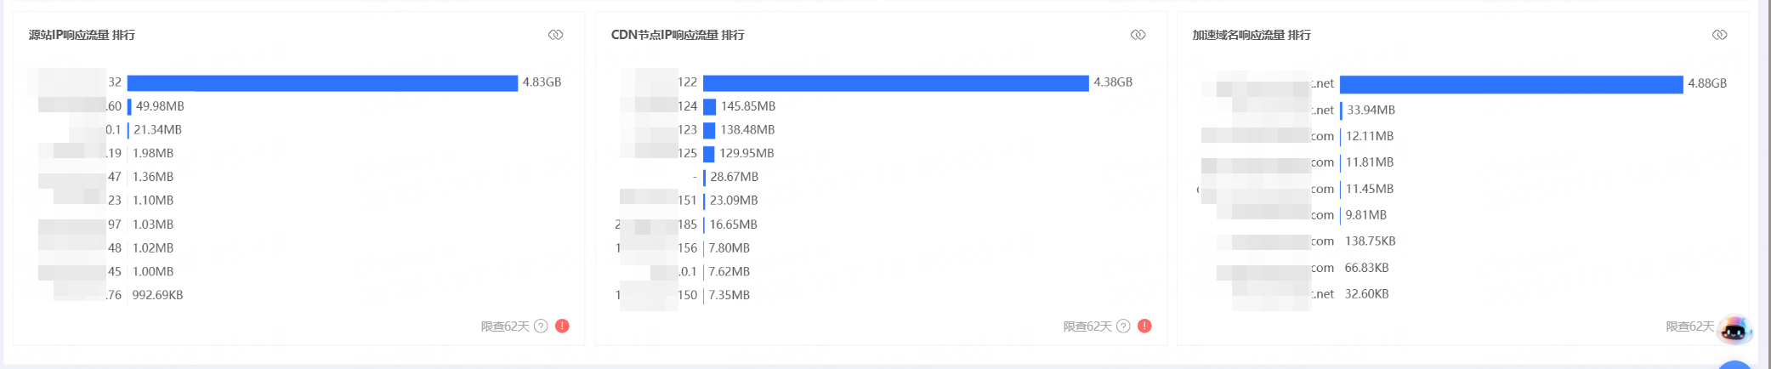The height and width of the screenshot is (369, 1771).
Task: Click the 138.48MB bar for node 123
Action: pyautogui.click(x=709, y=130)
